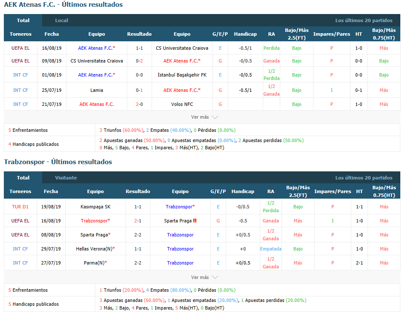Switch to the Local tab
Screen dimensions: 405x313
(61, 20)
